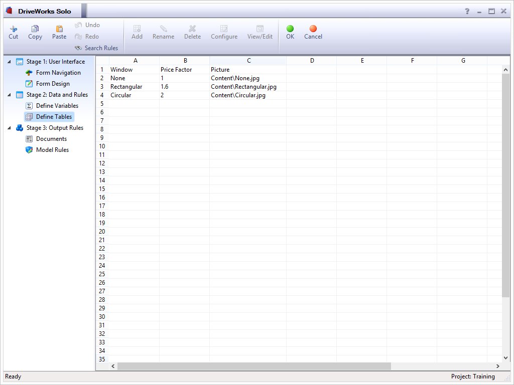Click the 'None' cell in column A
Image resolution: width=514 pixels, height=385 pixels.
134,78
